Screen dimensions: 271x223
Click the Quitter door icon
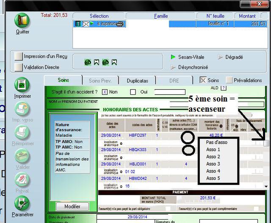tap(22, 21)
